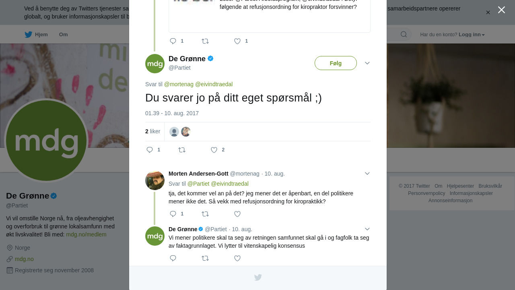Viewport: 515px width, 290px height.
Task: Like Morten Andersen-Gott's reply tweet
Action: [237, 214]
